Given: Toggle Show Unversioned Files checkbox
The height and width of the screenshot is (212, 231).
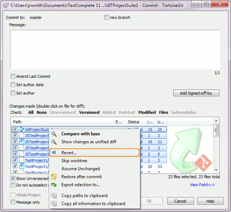Looking at the screenshot, I should [x=13, y=178].
